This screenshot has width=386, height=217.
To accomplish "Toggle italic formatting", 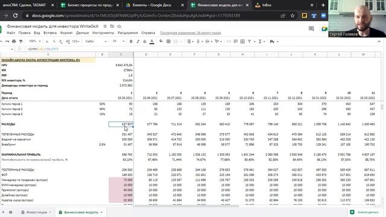I will [138, 42].
